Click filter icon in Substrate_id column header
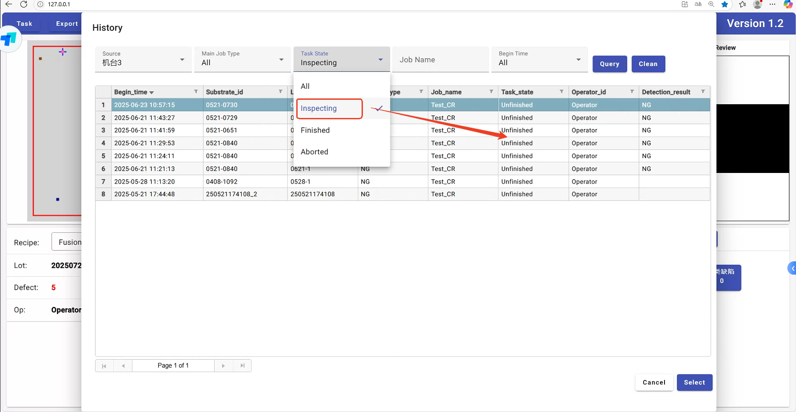The height and width of the screenshot is (412, 796). [280, 92]
